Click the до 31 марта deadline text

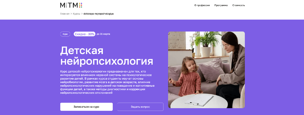tap(103, 34)
